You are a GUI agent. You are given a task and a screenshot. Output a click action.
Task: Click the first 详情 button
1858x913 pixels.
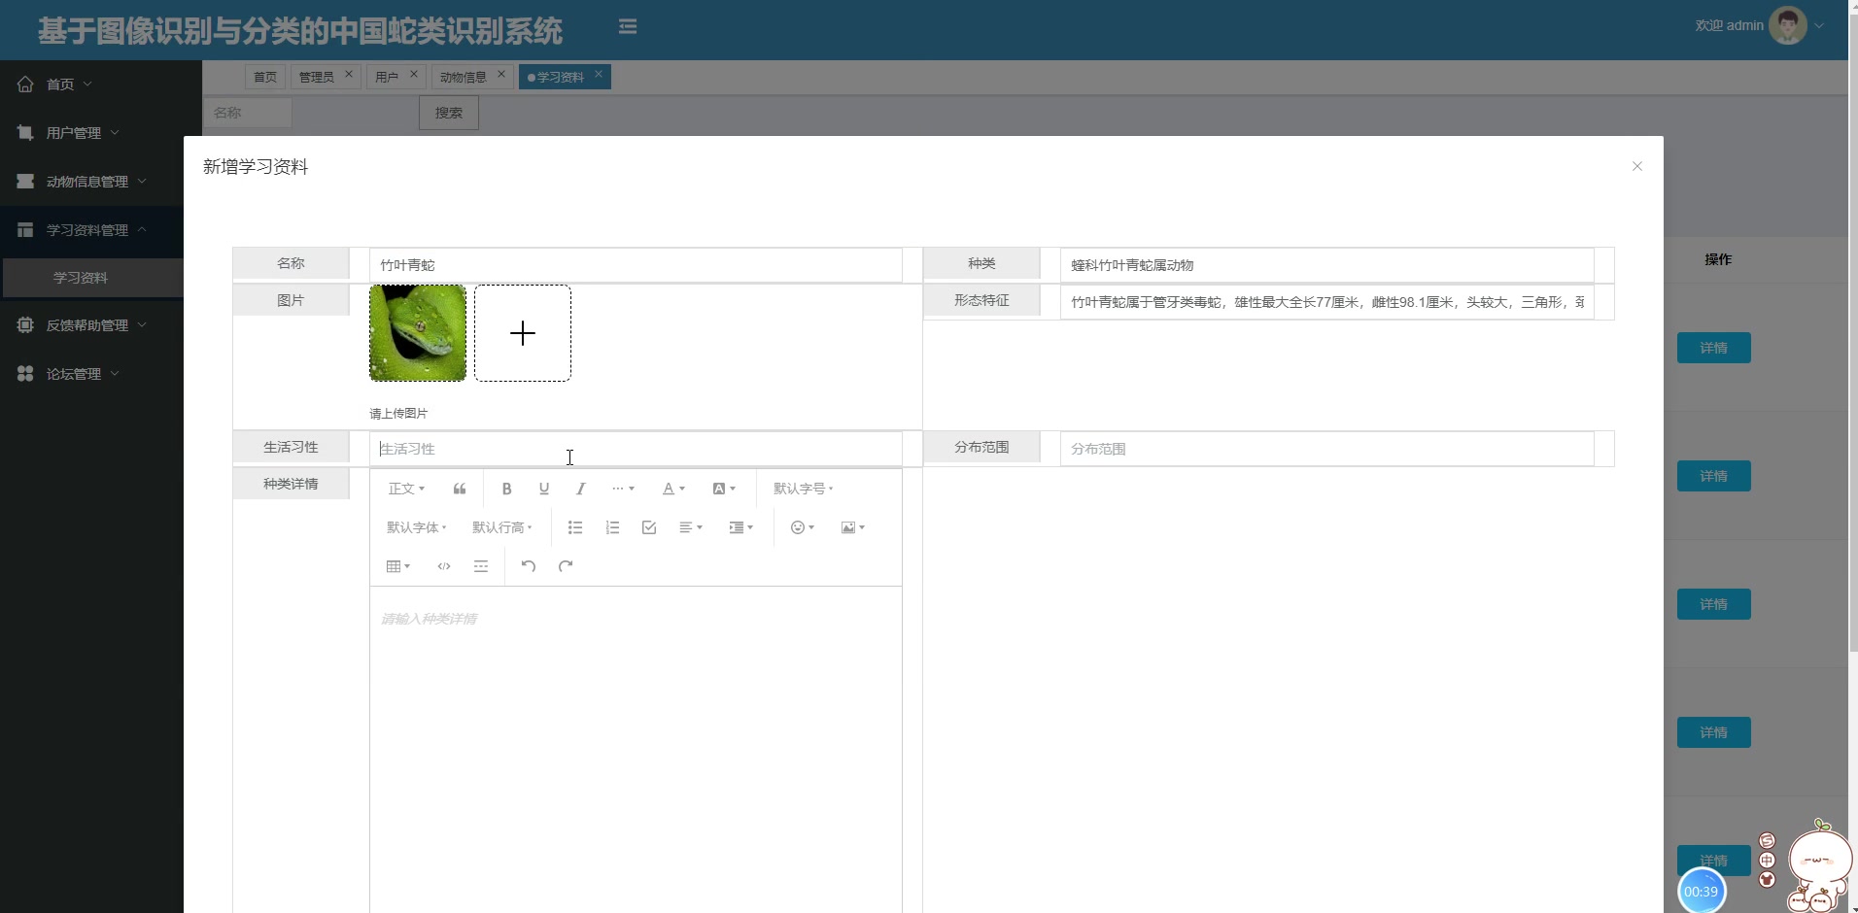[x=1713, y=348]
